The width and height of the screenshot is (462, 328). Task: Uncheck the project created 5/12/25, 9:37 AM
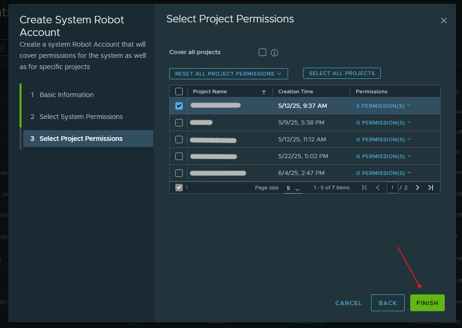point(179,106)
